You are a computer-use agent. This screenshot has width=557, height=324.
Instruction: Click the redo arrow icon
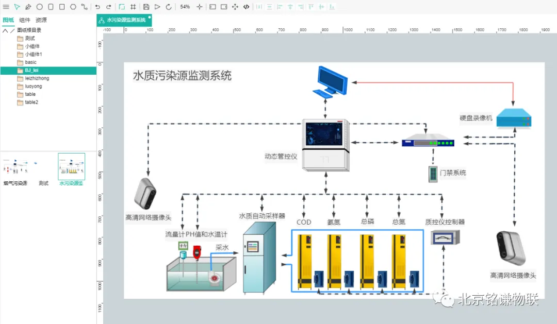pyautogui.click(x=109, y=7)
